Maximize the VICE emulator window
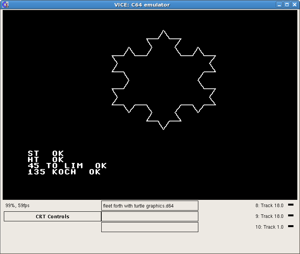300x254 pixels. 287,5
